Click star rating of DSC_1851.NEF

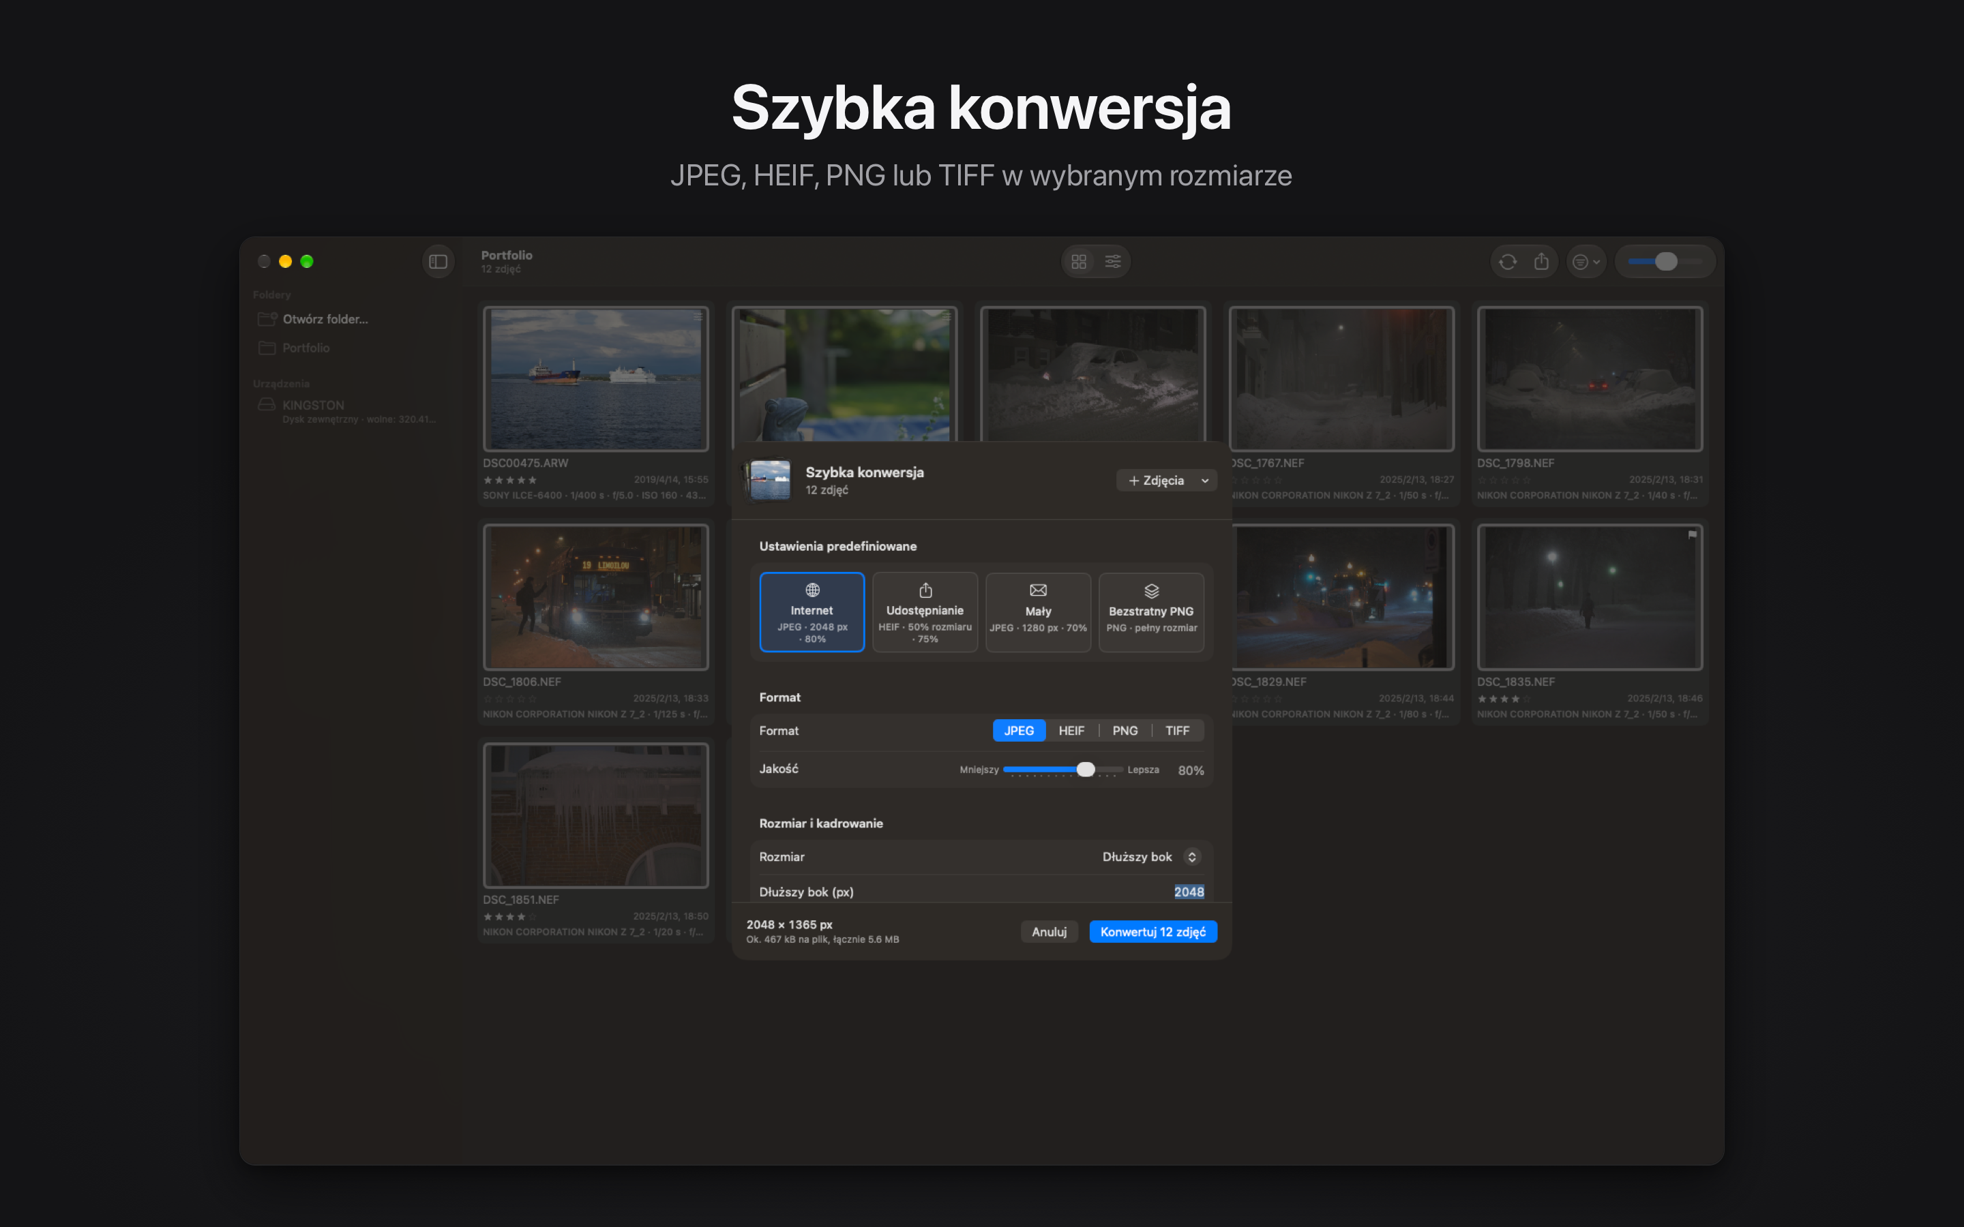click(x=509, y=917)
